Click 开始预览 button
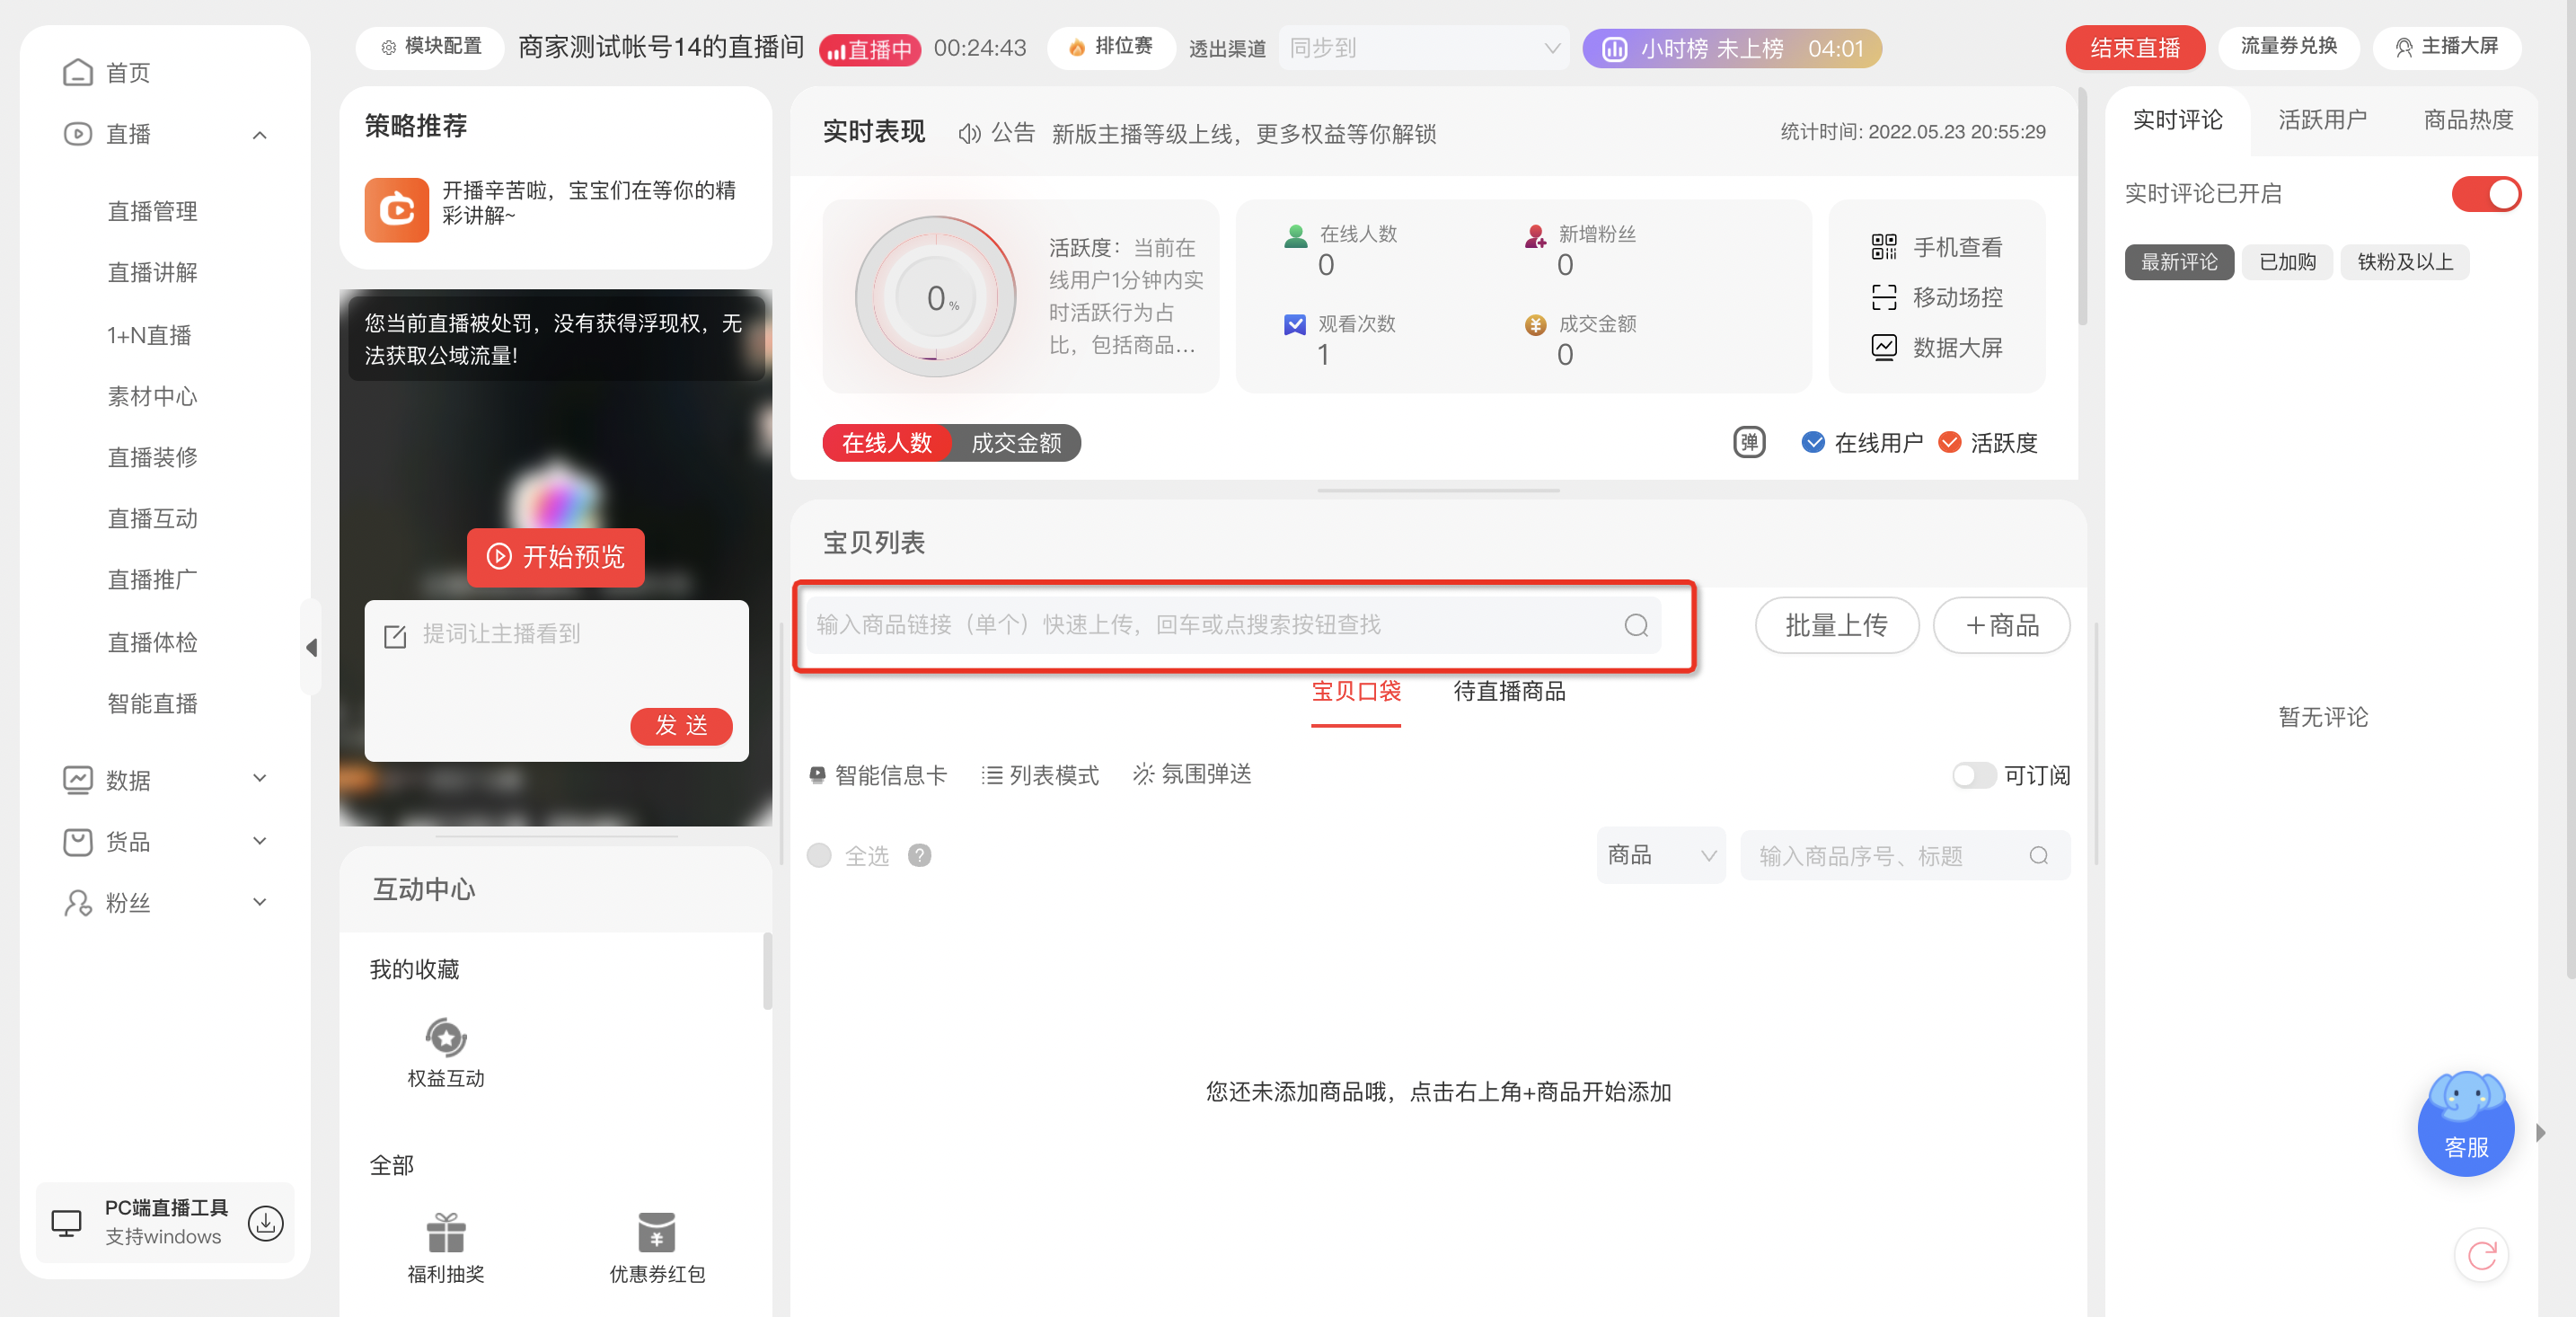2576x1317 pixels. pyautogui.click(x=555, y=557)
